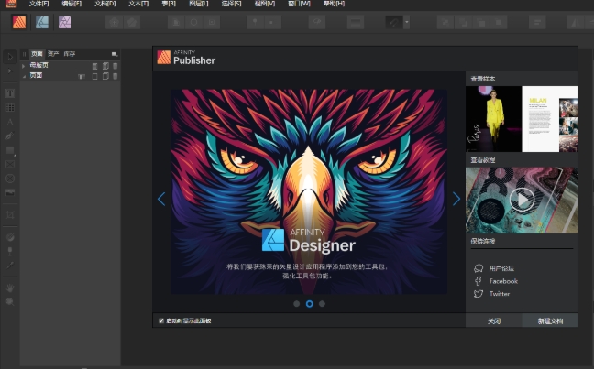Open the Text [T] menu

point(138,4)
